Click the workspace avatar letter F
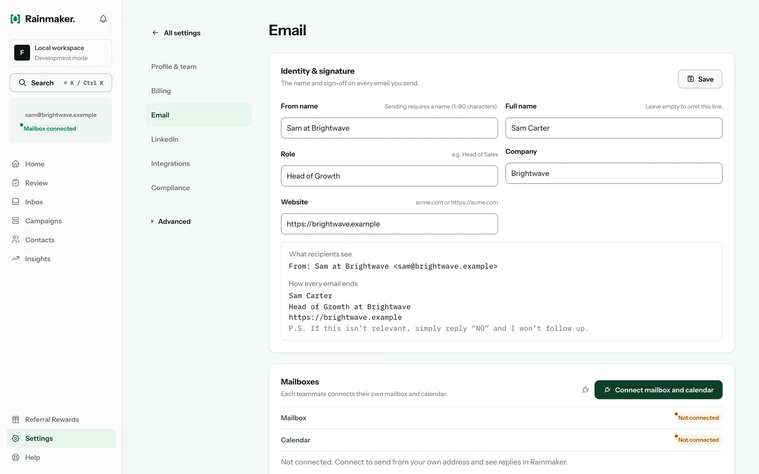The height and width of the screenshot is (474, 759). tap(22, 53)
